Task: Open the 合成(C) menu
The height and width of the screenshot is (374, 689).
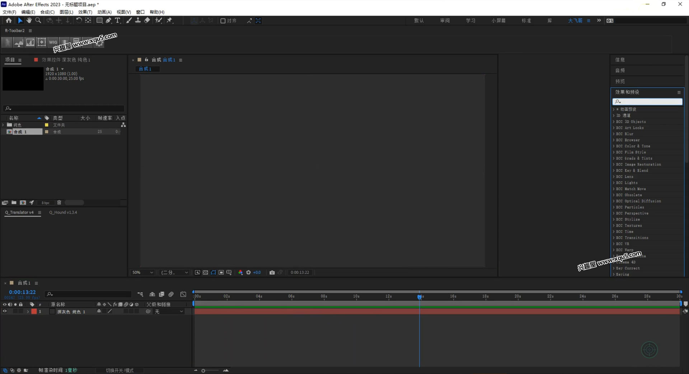Action: (x=47, y=12)
